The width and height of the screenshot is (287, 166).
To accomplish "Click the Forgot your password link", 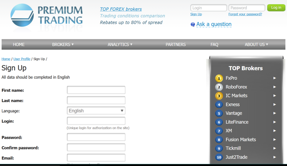I will (245, 14).
